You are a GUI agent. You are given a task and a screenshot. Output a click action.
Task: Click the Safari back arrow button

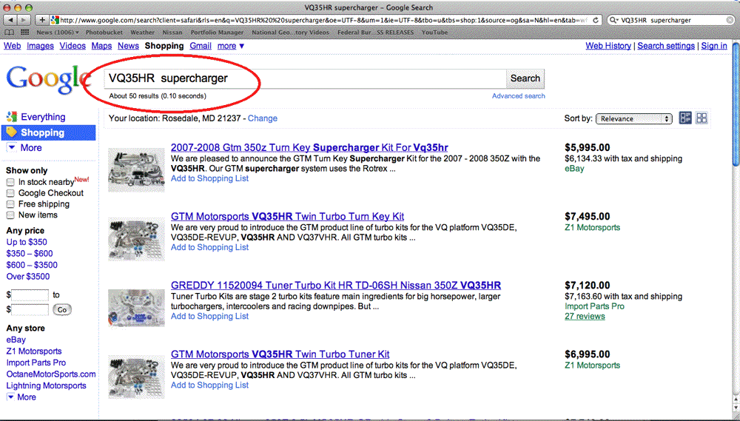[10, 19]
